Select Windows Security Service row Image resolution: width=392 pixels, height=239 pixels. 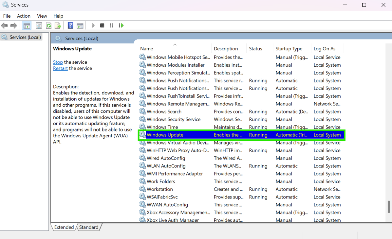point(241,119)
